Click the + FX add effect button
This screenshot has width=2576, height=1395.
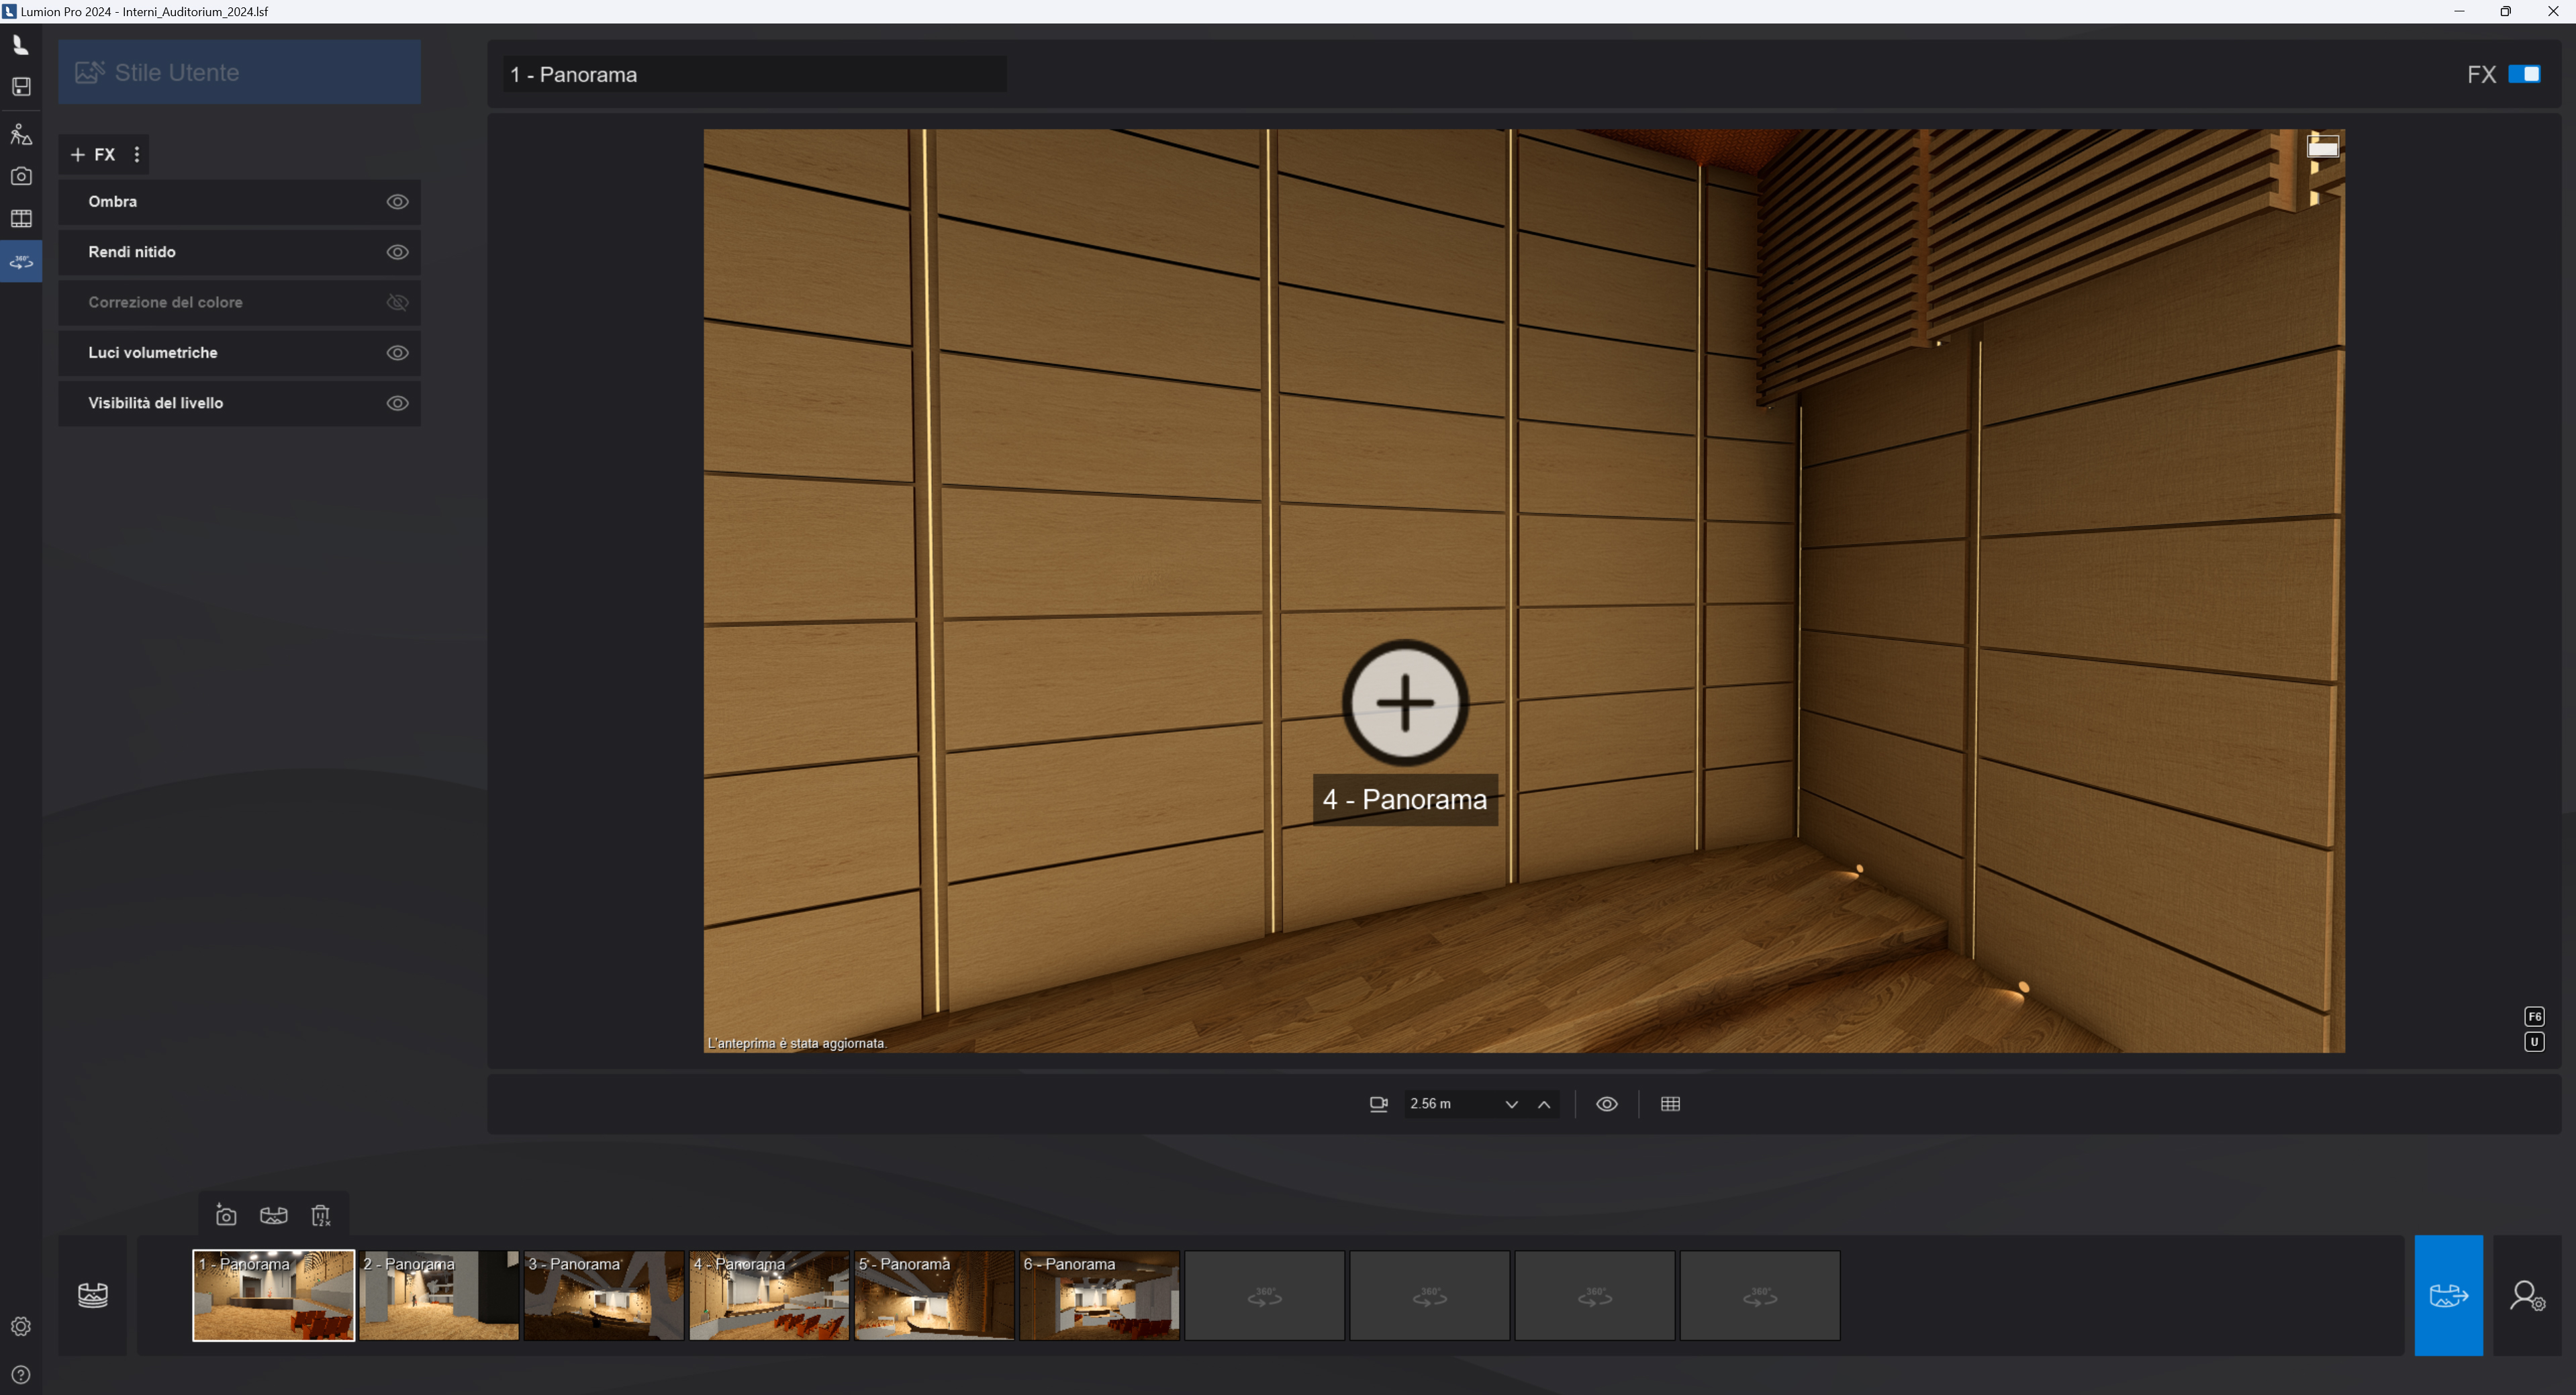(x=93, y=155)
